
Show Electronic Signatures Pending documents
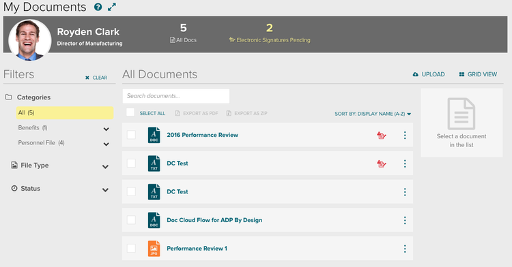(x=270, y=33)
